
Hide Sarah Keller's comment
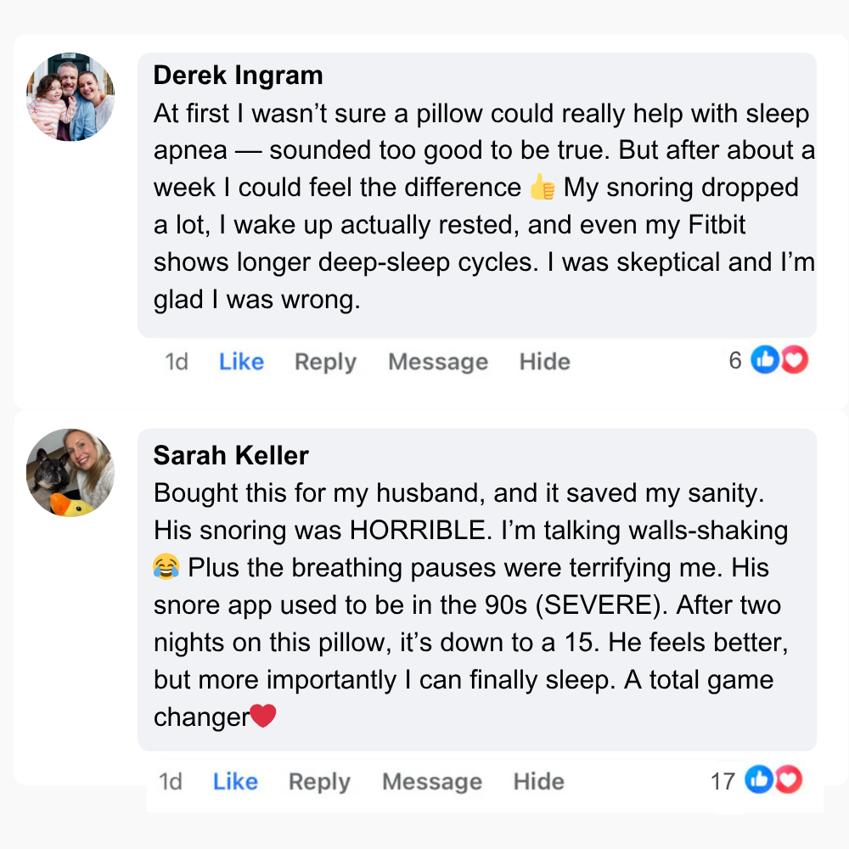tap(538, 781)
